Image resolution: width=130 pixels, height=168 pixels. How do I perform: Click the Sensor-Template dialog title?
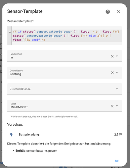pos(25,11)
